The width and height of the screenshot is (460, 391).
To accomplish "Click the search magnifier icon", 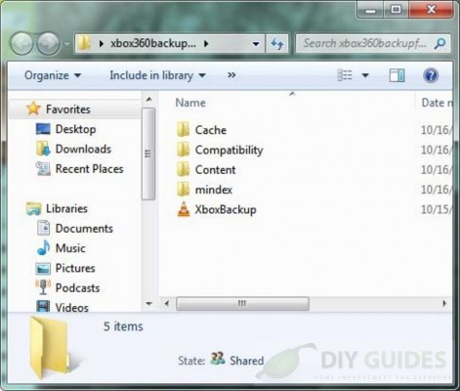I will 440,43.
